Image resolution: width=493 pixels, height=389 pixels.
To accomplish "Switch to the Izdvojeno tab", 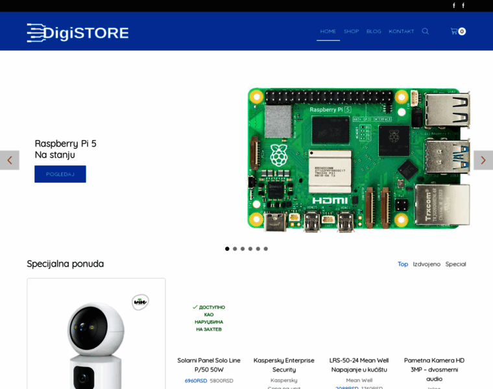I will point(427,264).
